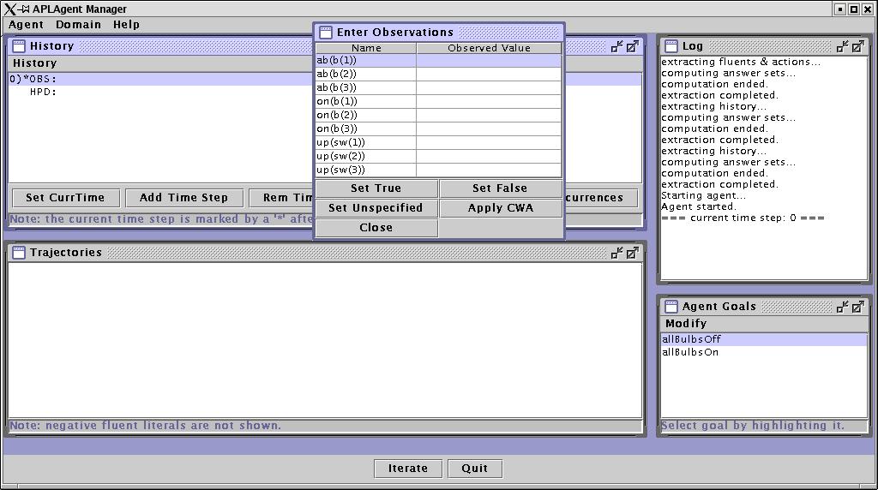This screenshot has height=490, width=878.
Task: Minimize the History panel
Action: [x=616, y=46]
